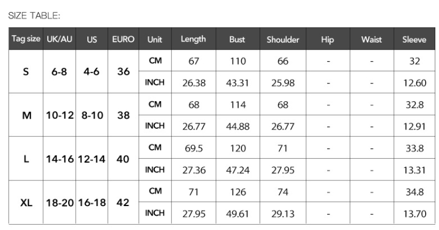Select the sleeve value 34.8 cm
The width and height of the screenshot is (439, 230).
click(414, 192)
